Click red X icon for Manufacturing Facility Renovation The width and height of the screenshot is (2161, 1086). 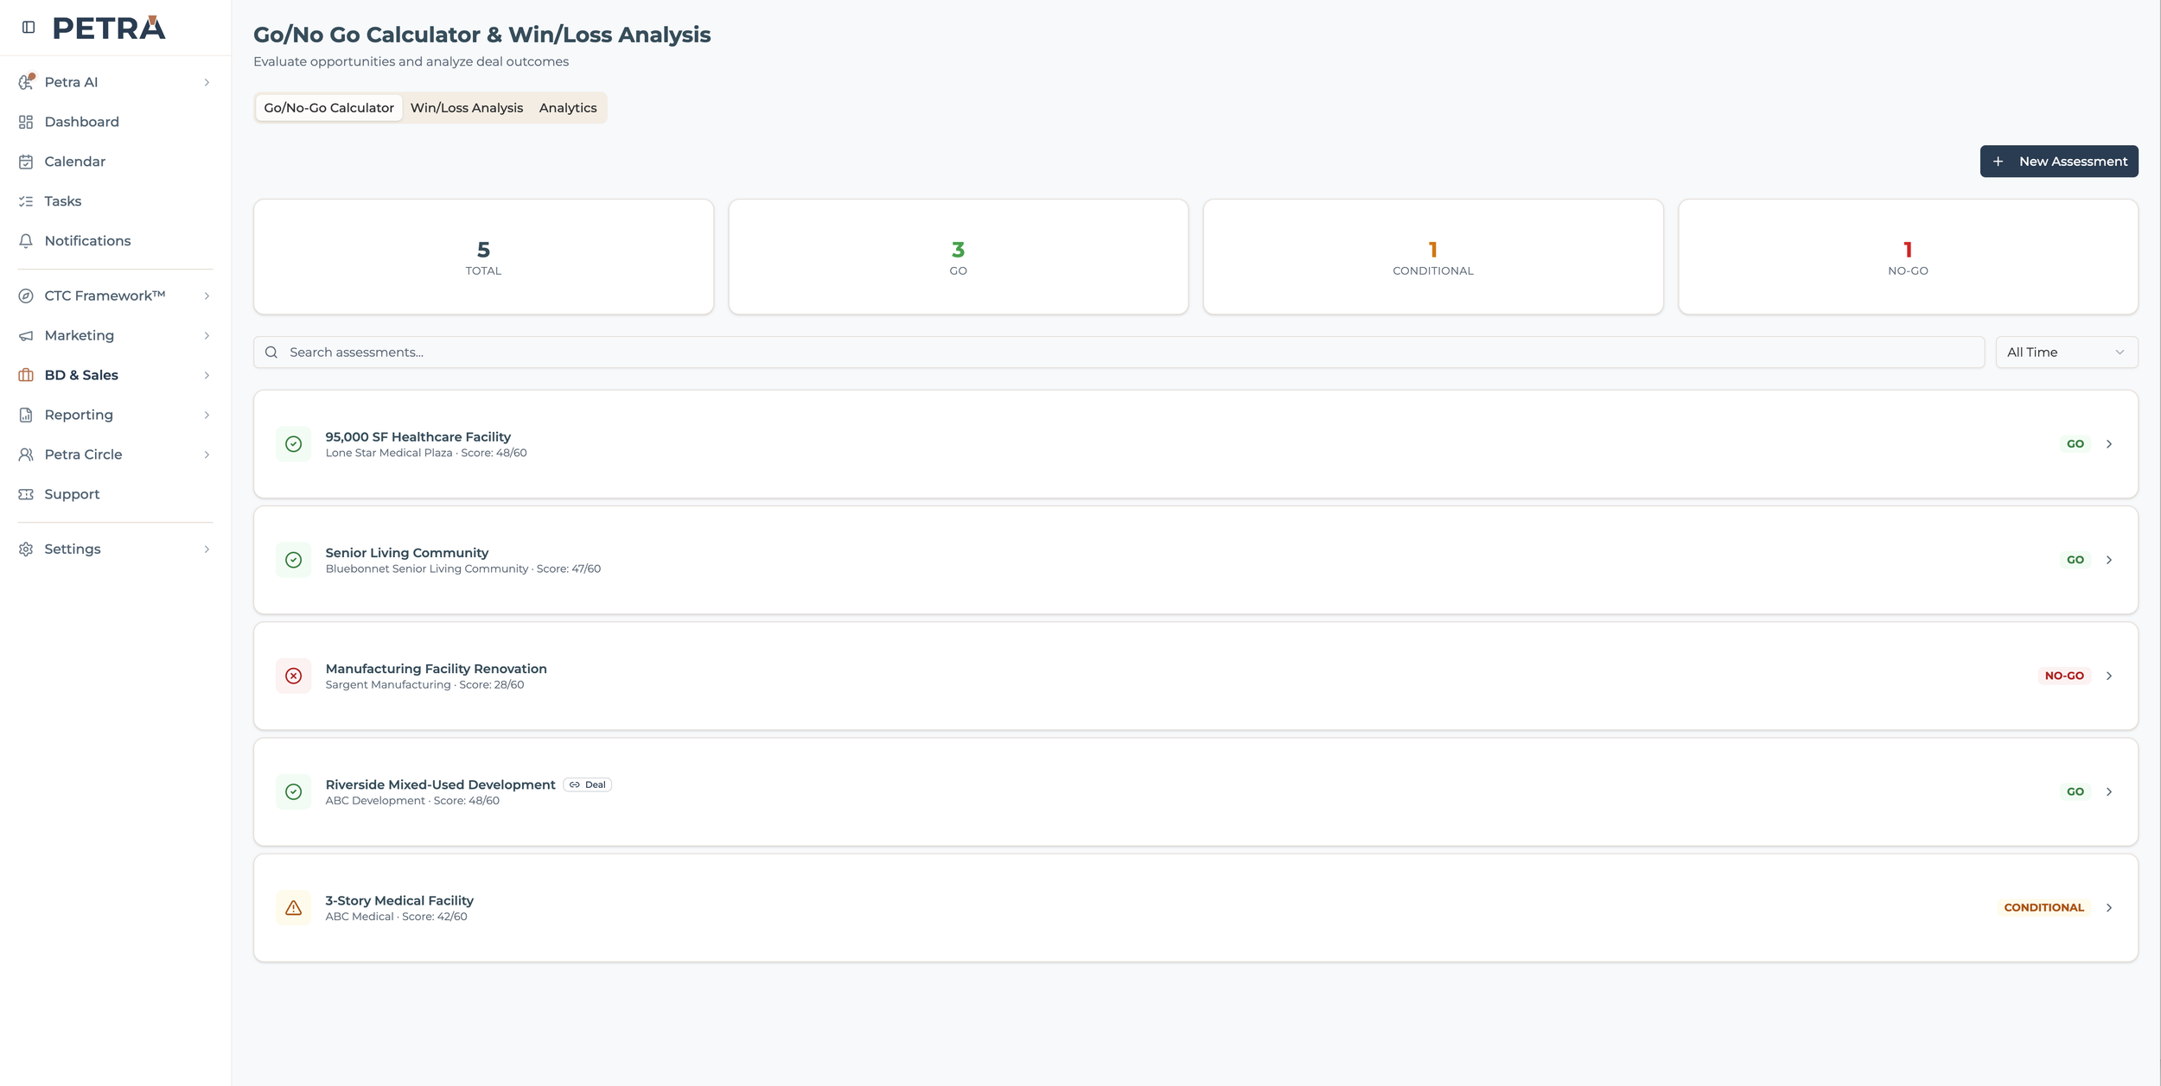point(294,676)
